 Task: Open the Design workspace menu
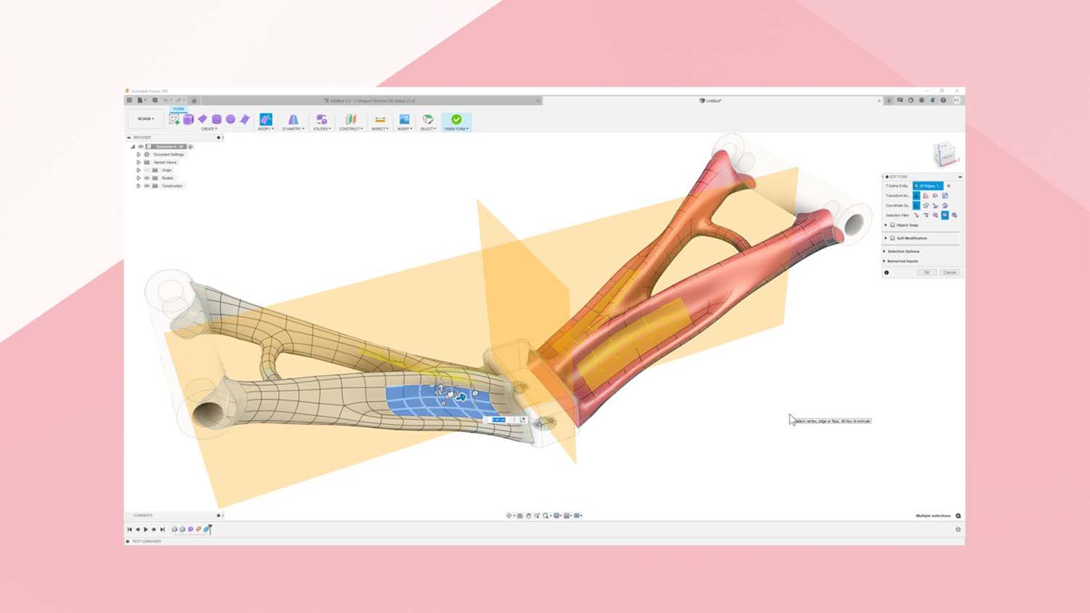pos(144,118)
